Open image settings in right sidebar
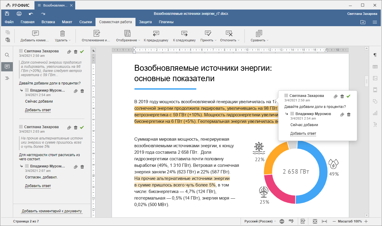The width and height of the screenshot is (382, 226). click(x=375, y=78)
